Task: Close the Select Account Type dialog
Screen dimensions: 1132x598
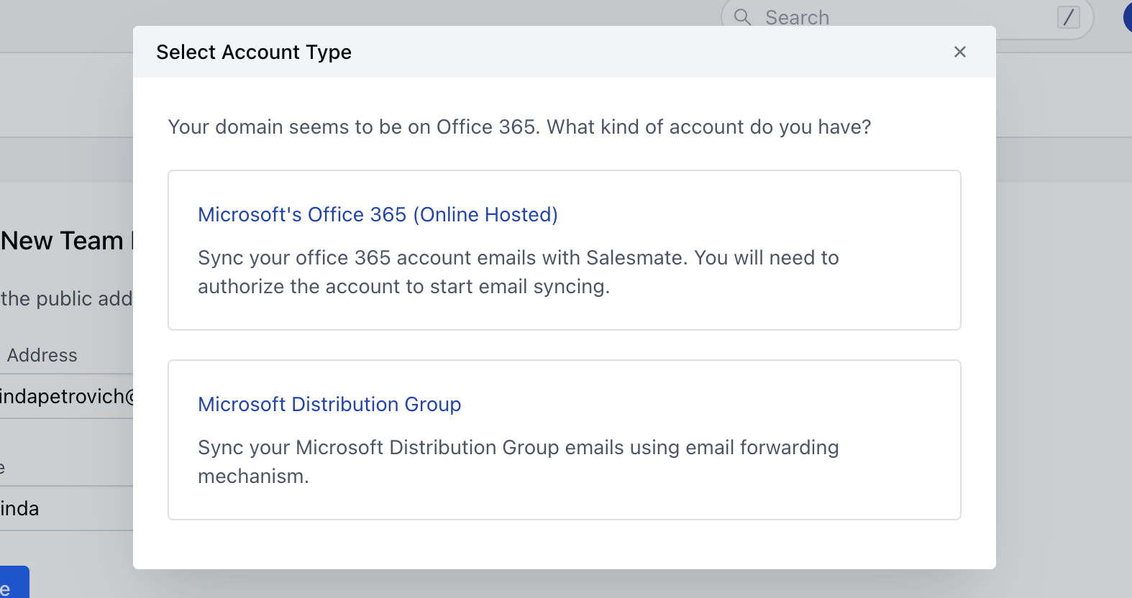Action: pos(959,52)
